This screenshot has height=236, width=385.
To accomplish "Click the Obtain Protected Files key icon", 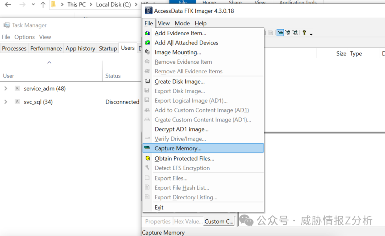I will 148,158.
